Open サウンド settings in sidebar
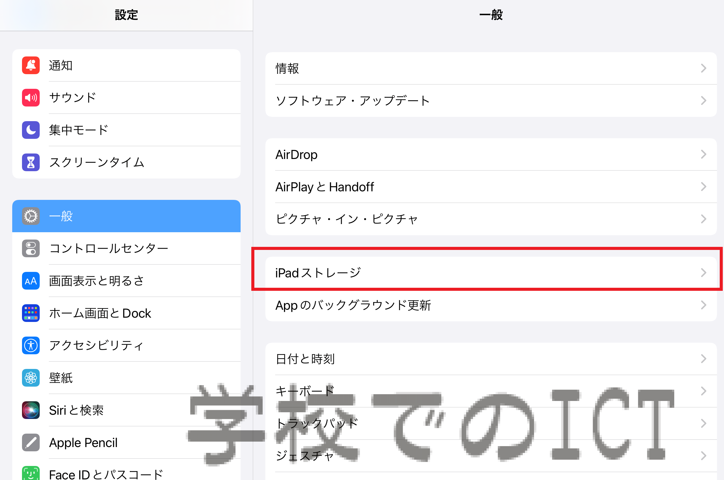This screenshot has width=724, height=480. pos(126,98)
